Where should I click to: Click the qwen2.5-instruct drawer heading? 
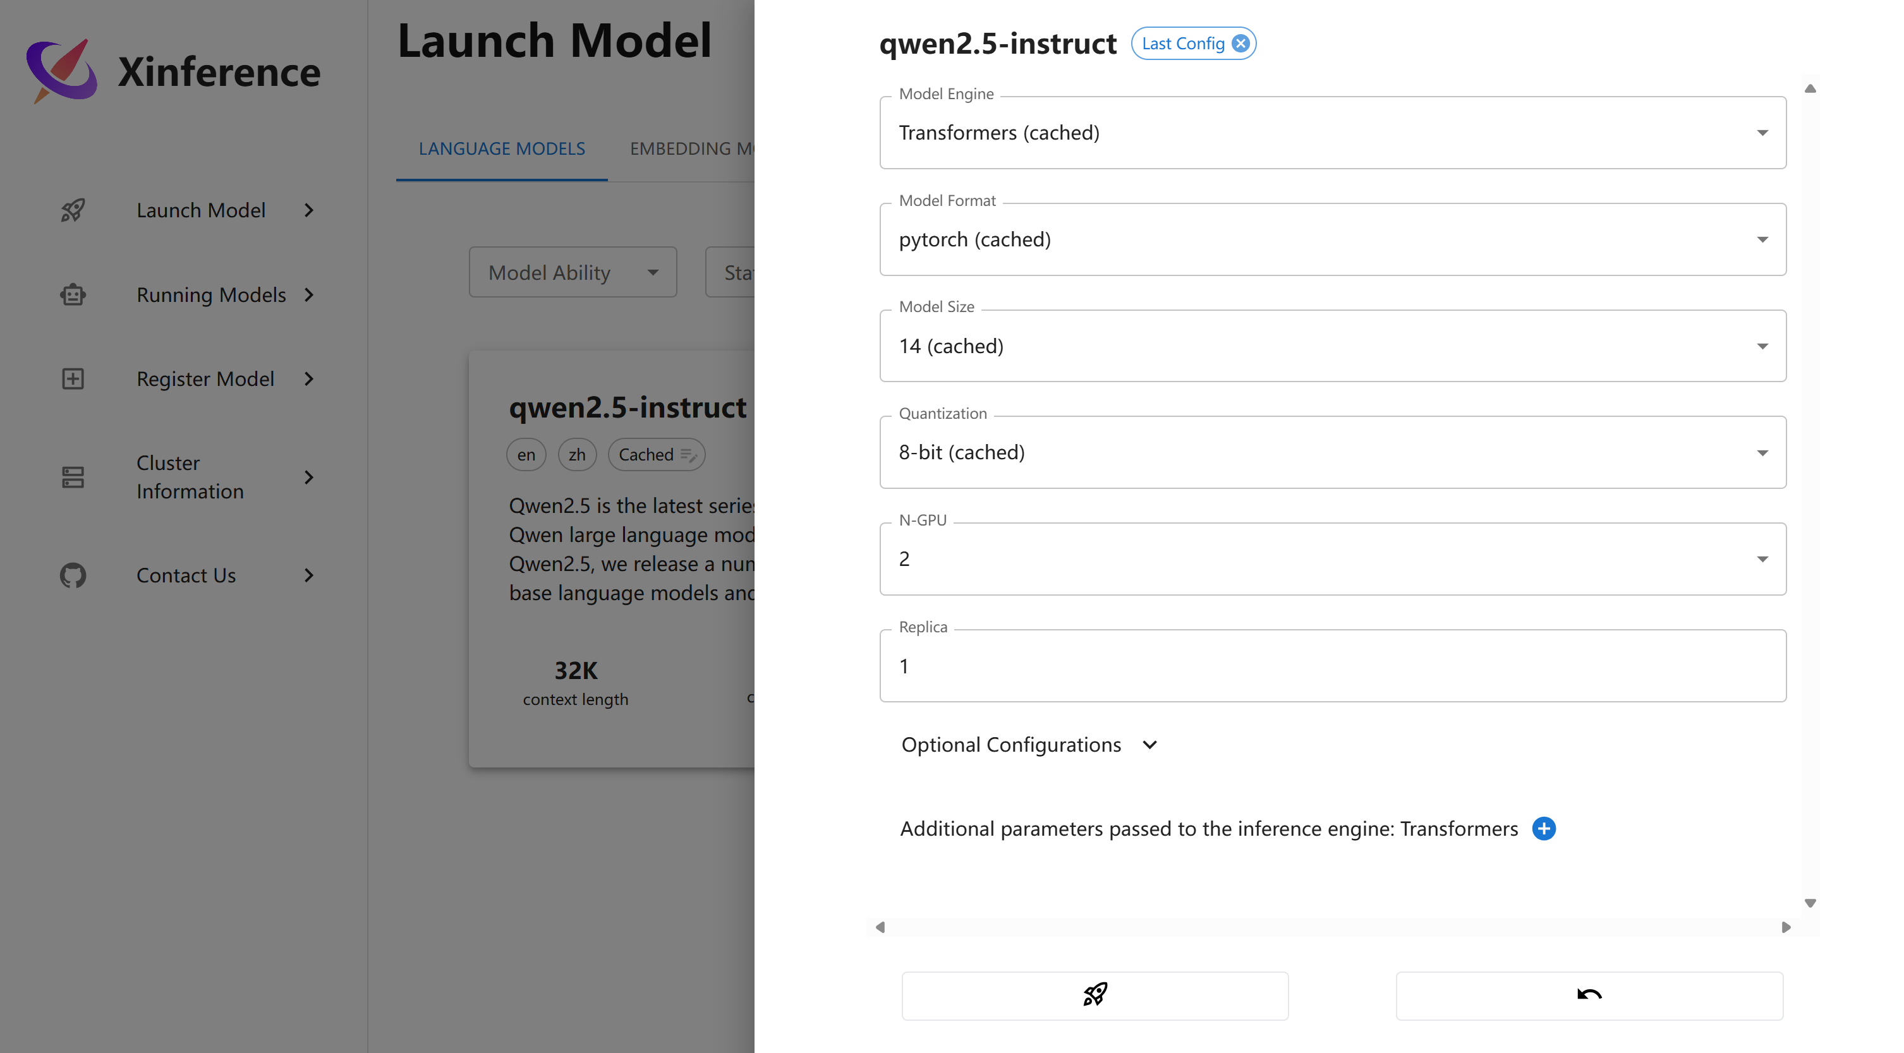point(998,44)
